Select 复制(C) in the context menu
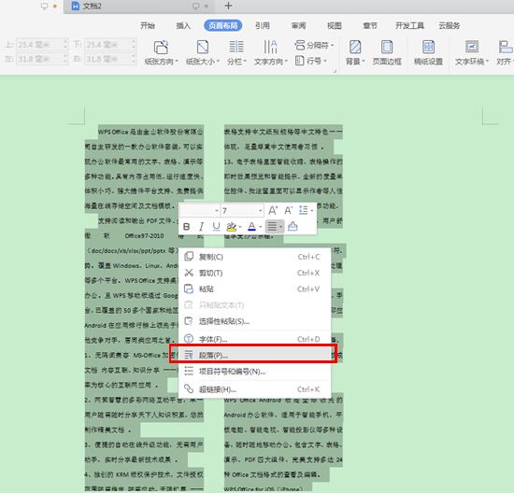This screenshot has width=514, height=493. (x=253, y=257)
